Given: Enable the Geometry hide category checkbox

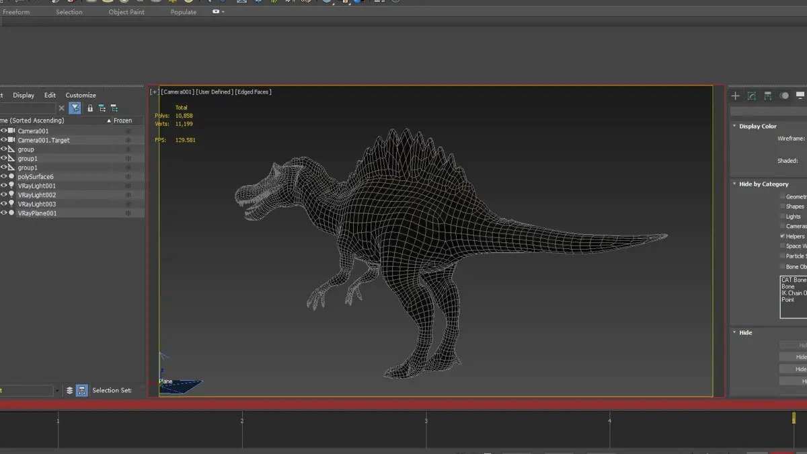Looking at the screenshot, I should click(782, 196).
